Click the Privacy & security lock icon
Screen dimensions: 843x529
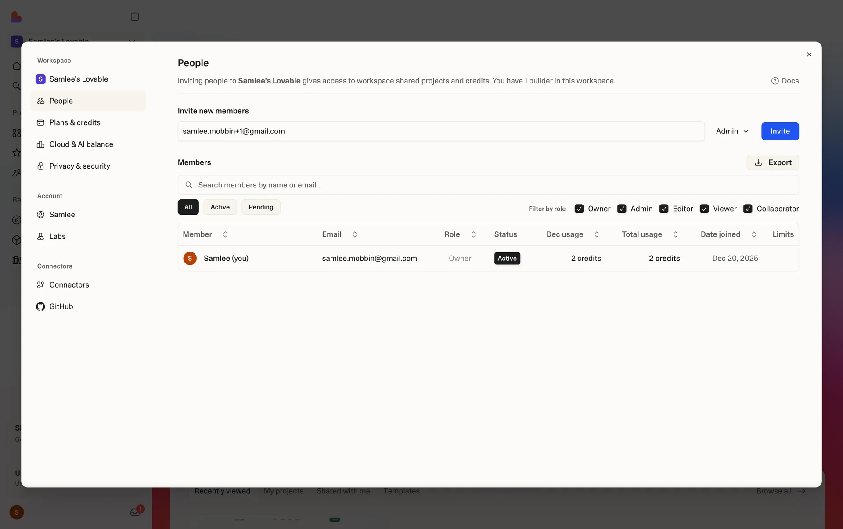coord(40,166)
